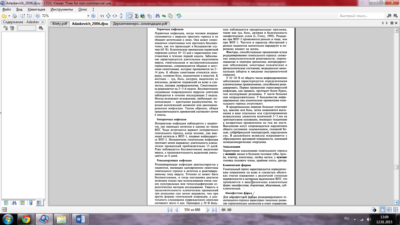Viewport: 400px width, 225px height.
Task: Click the contents panel filter field
Action: click(x=27, y=28)
